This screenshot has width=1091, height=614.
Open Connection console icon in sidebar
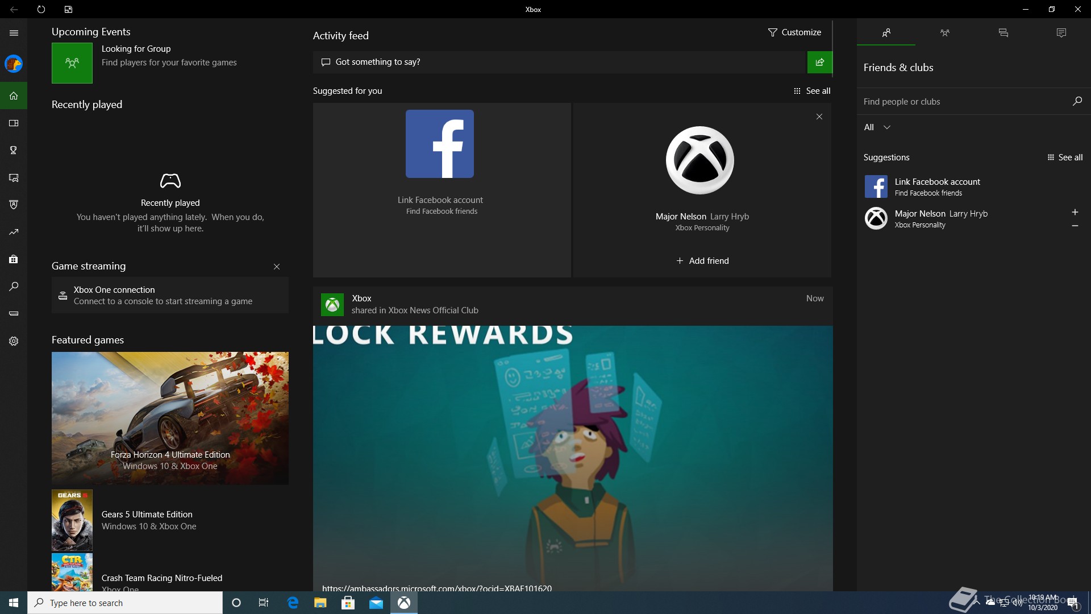(14, 313)
